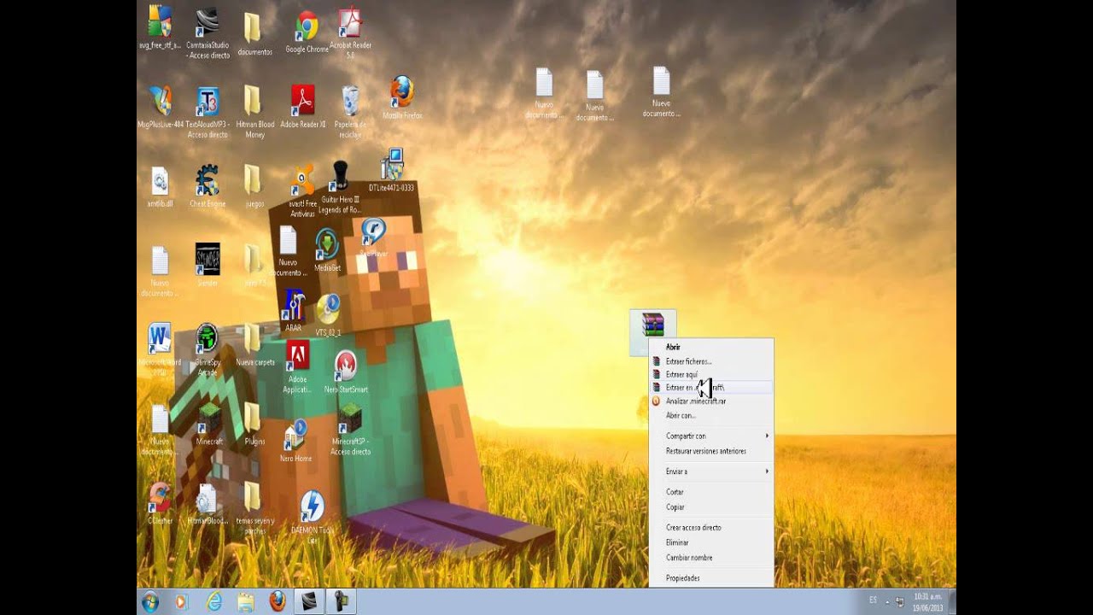1093x615 pixels.
Task: Open Propiedades from the context menu
Action: pyautogui.click(x=710, y=578)
